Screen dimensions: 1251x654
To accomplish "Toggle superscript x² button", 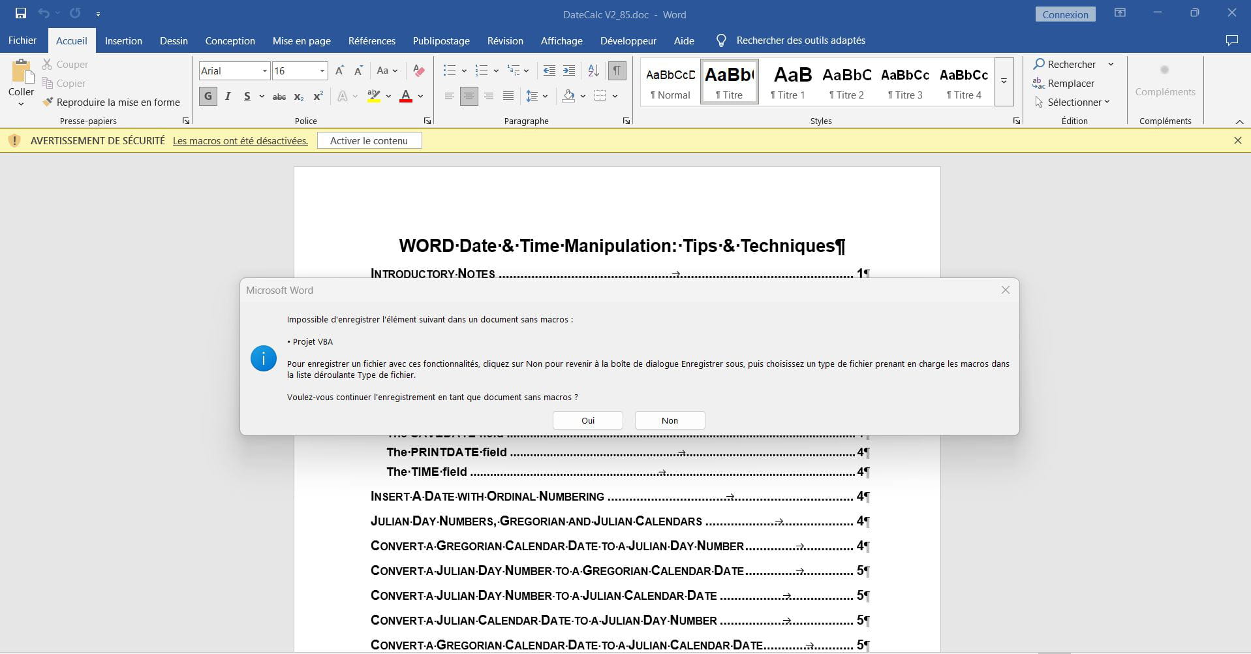I will [x=318, y=96].
